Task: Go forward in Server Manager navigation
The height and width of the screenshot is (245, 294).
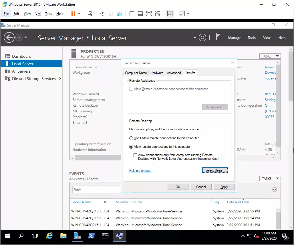Action: (19, 37)
